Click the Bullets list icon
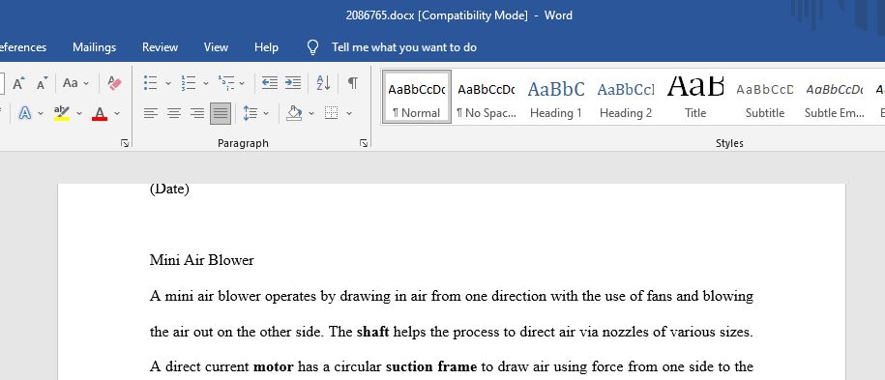This screenshot has width=885, height=380. [150, 83]
